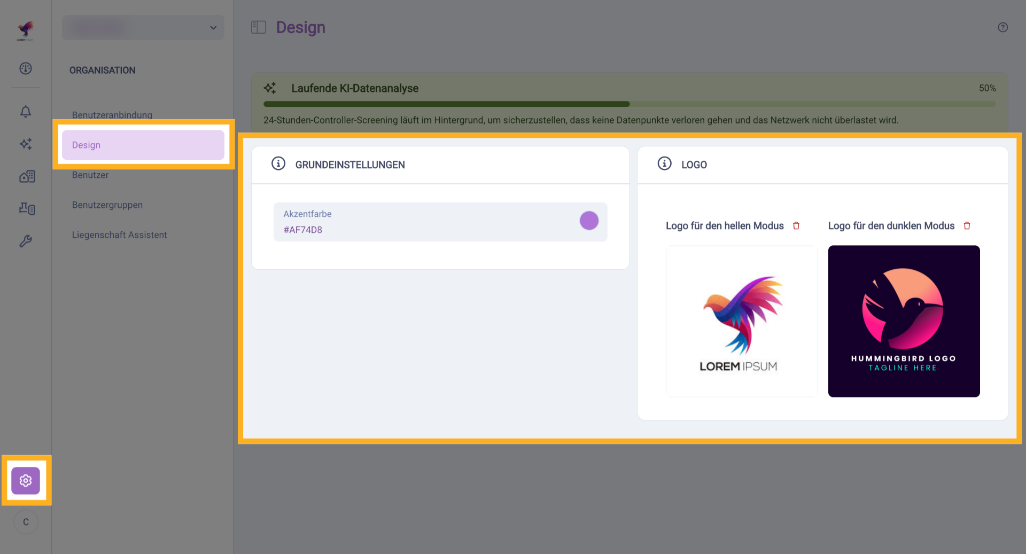Open Liegenschaft Assistent
The width and height of the screenshot is (1026, 554).
tap(120, 235)
